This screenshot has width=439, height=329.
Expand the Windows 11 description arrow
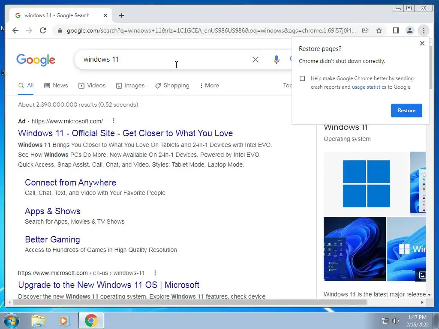(x=429, y=295)
